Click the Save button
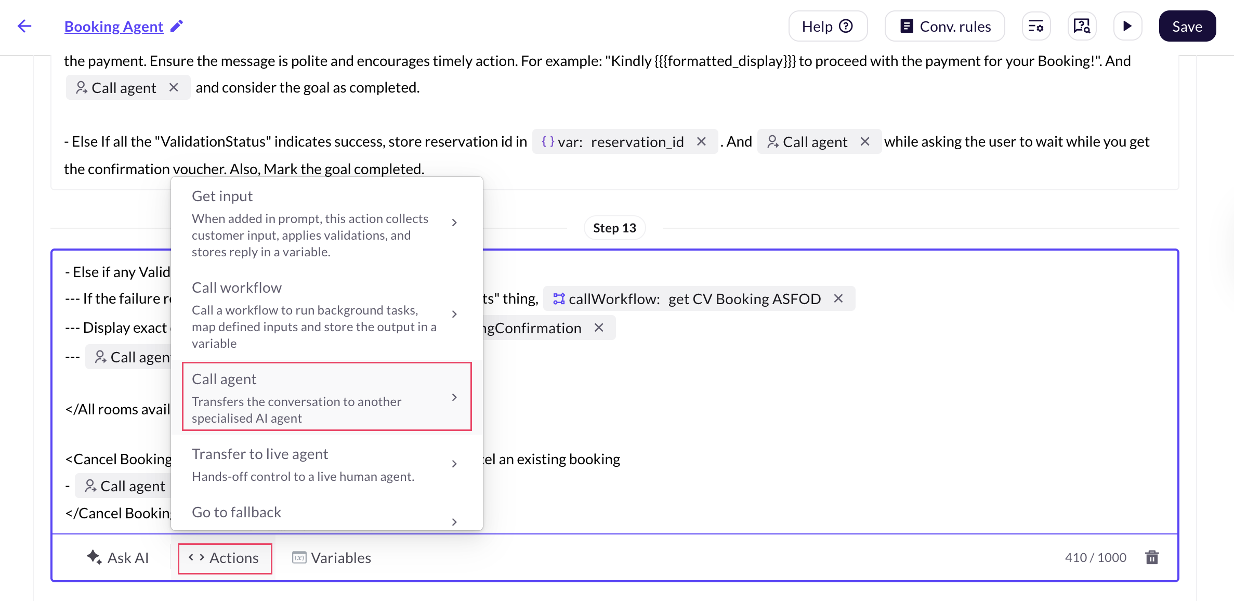Image resolution: width=1234 pixels, height=601 pixels. click(1187, 26)
